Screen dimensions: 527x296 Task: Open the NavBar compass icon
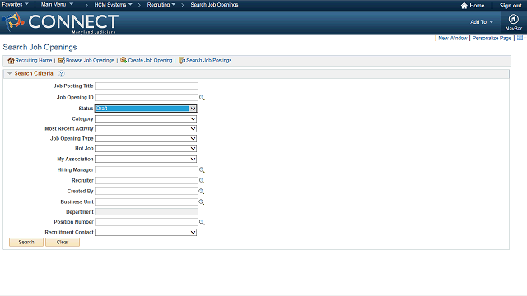(513, 19)
